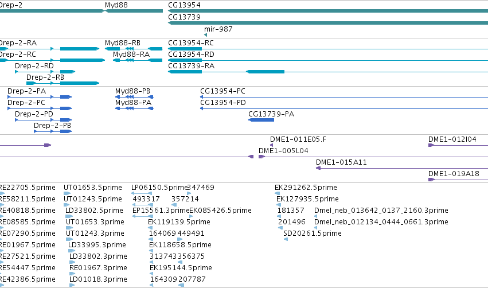Click the DME1-005L04 clone label

[x=283, y=151]
